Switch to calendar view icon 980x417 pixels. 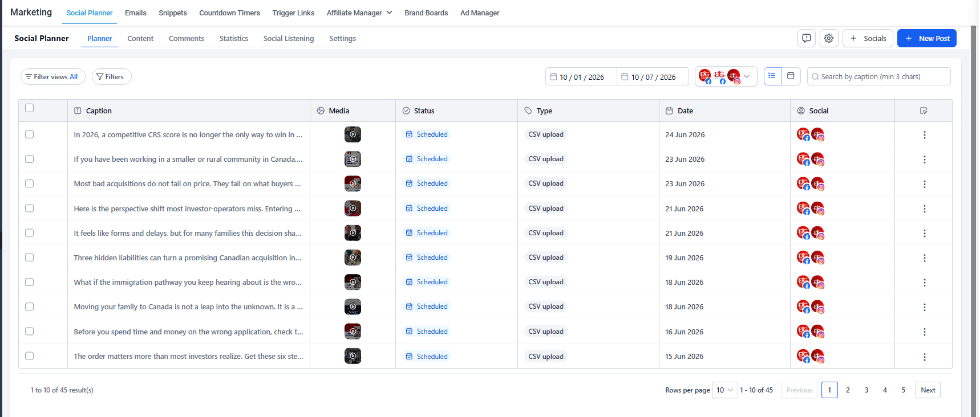(791, 76)
